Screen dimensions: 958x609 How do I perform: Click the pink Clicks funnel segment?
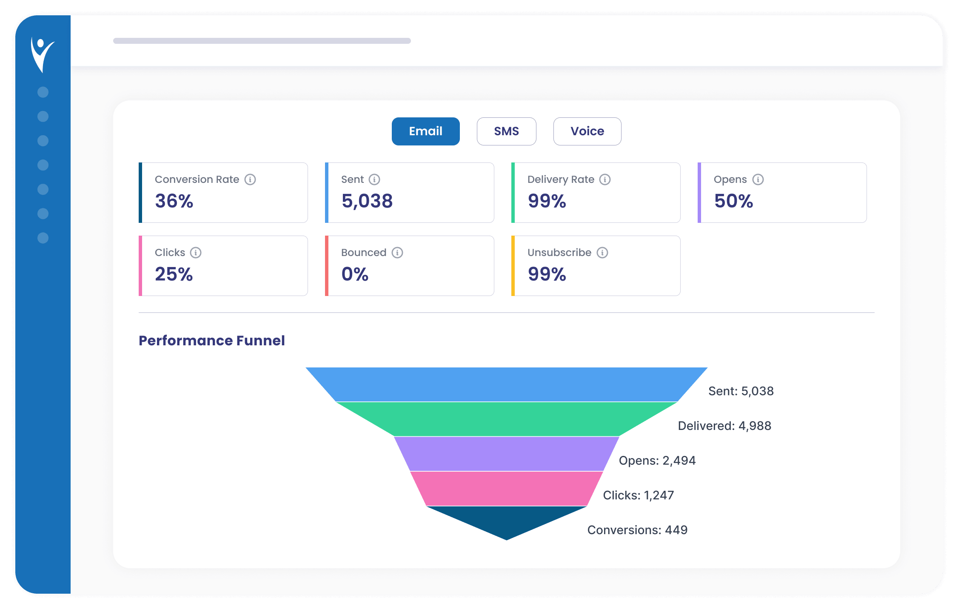point(506,489)
